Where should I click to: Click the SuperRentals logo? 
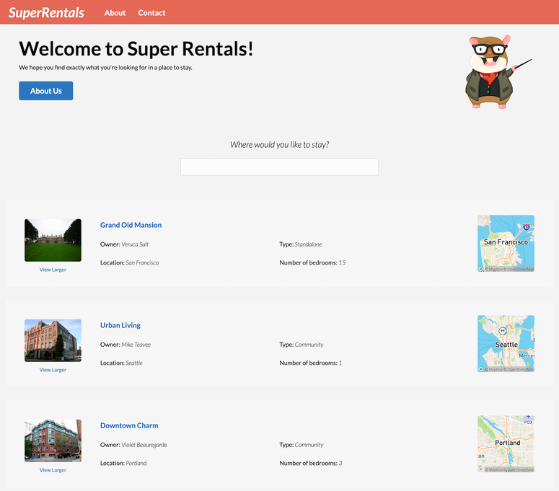click(x=46, y=13)
